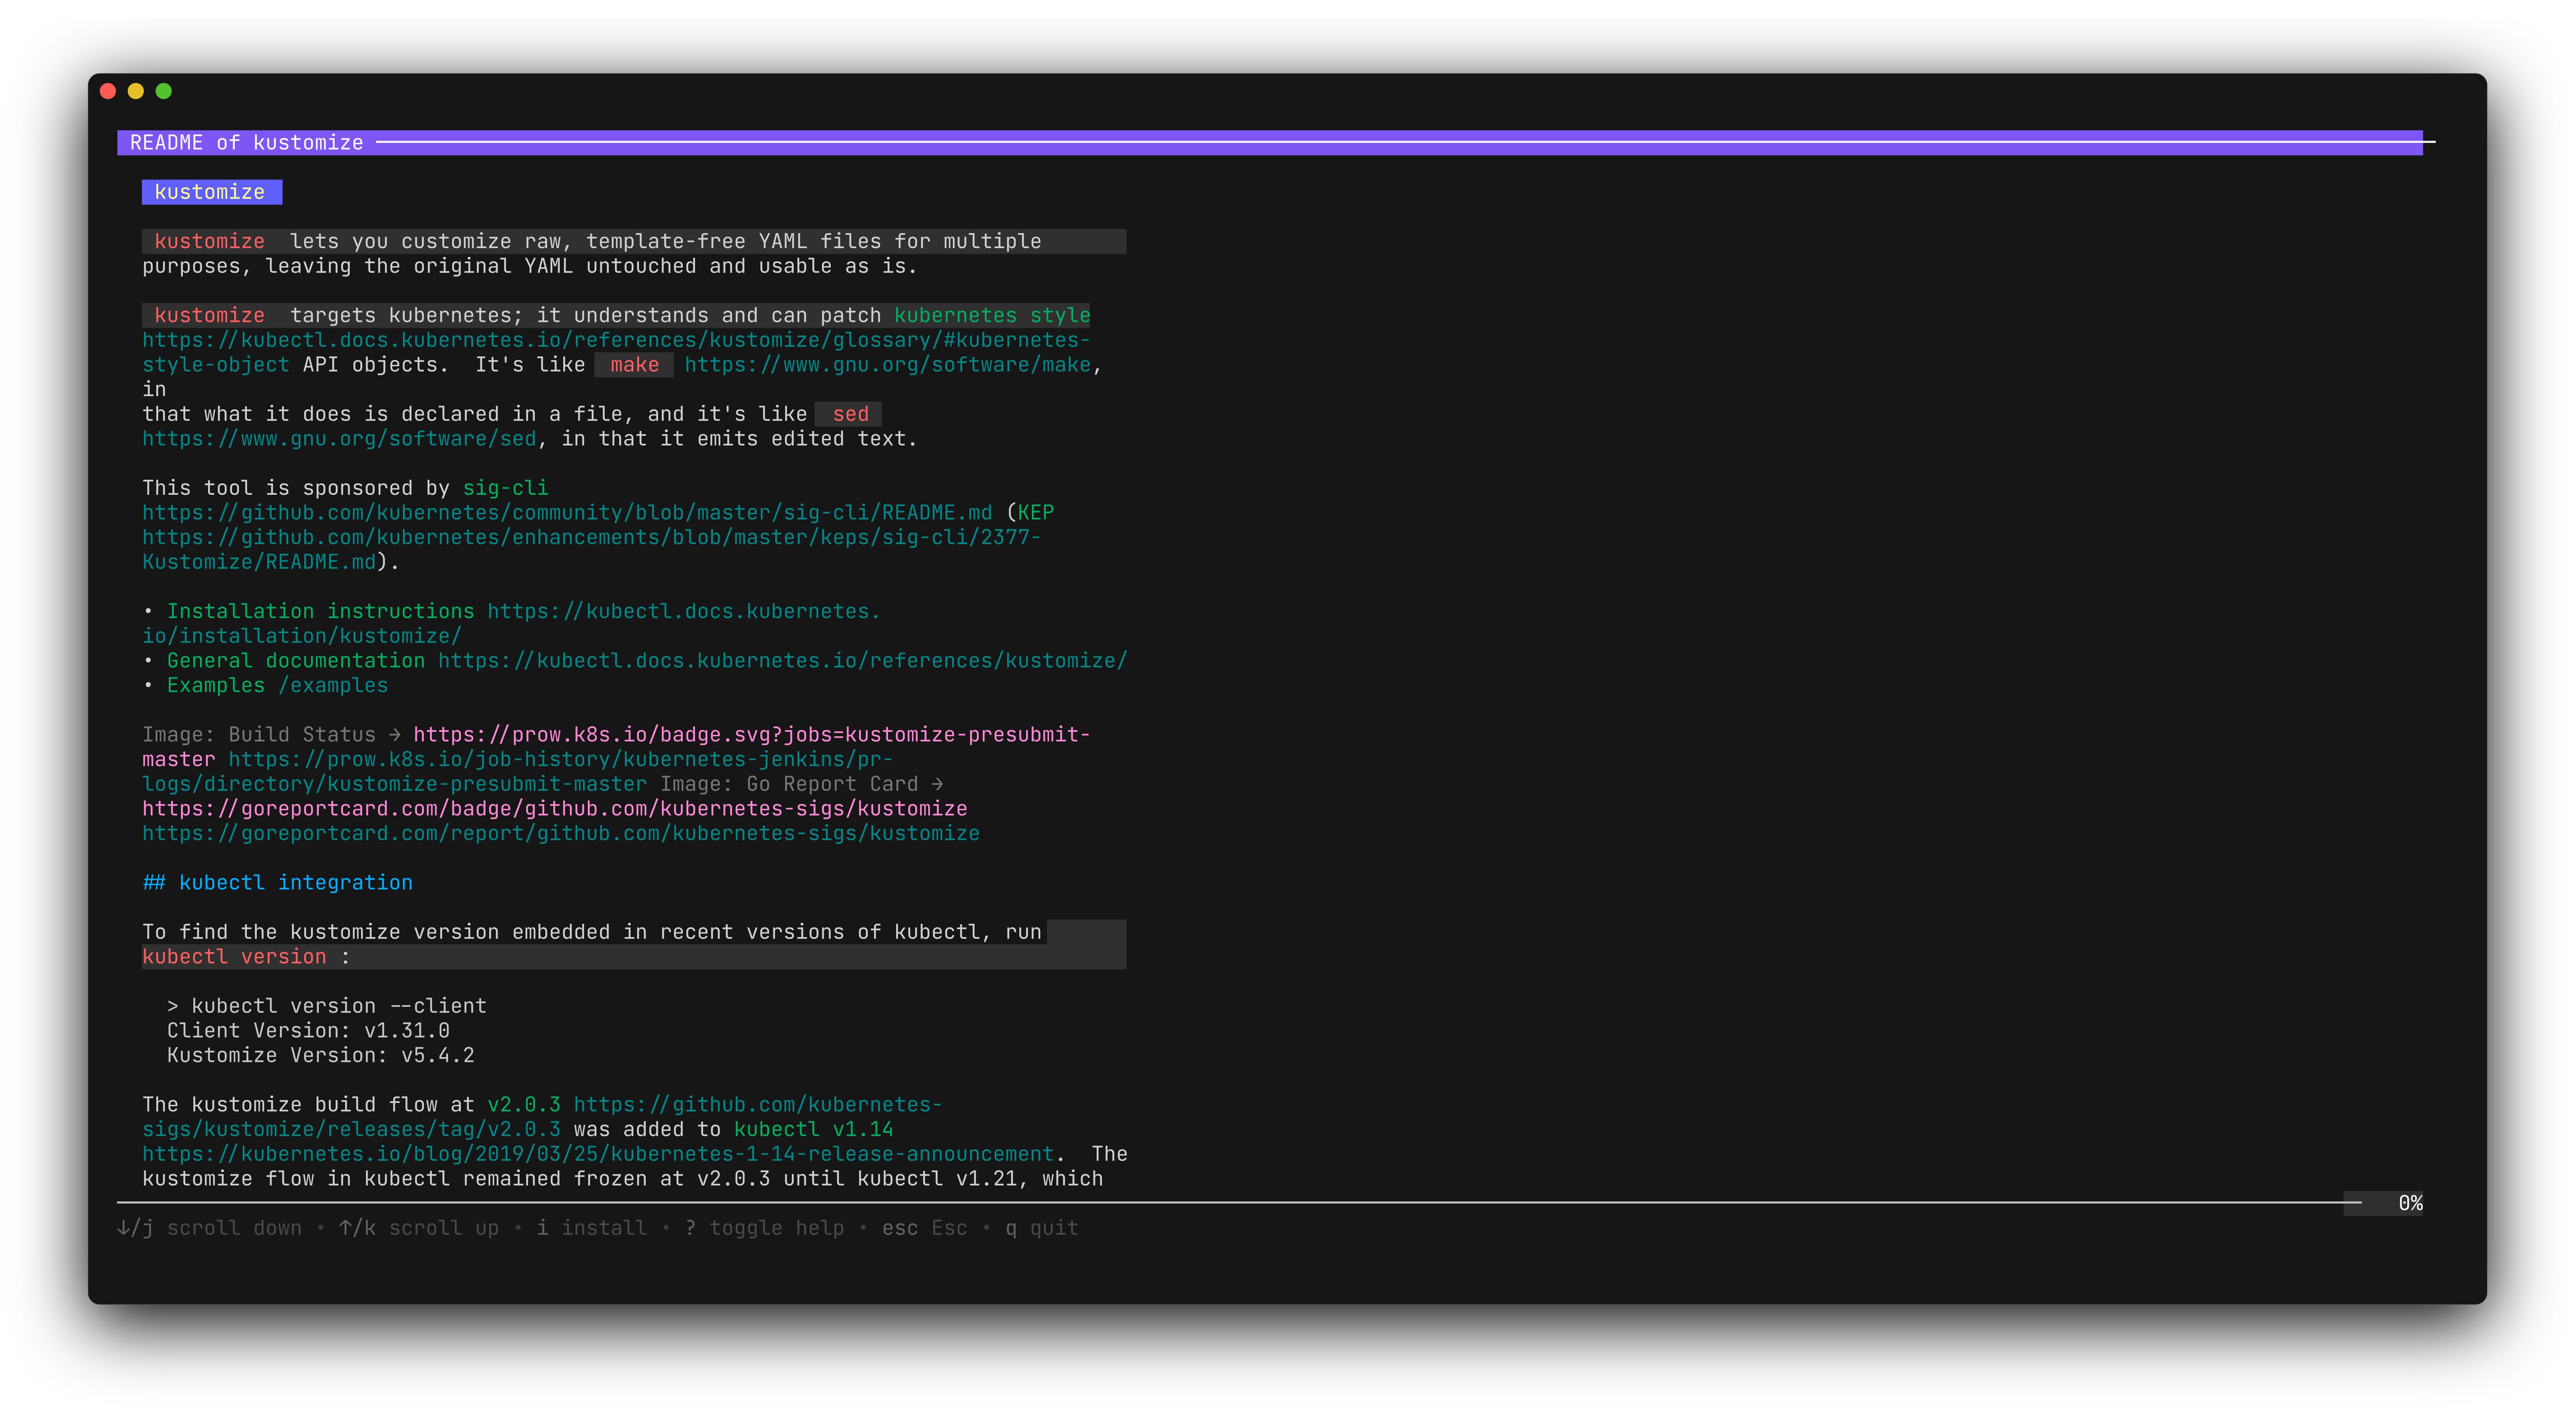Click the highlighted kustomize heading badge
The height and width of the screenshot is (1408, 2576).
[211, 192]
